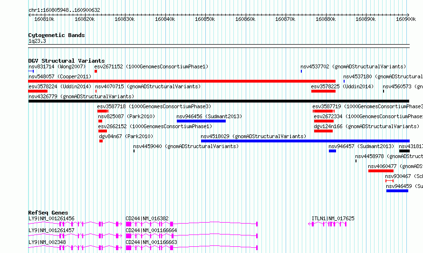Select the nsv946459 blue variant bar
Screen dimensions: 423x253
coord(397,191)
